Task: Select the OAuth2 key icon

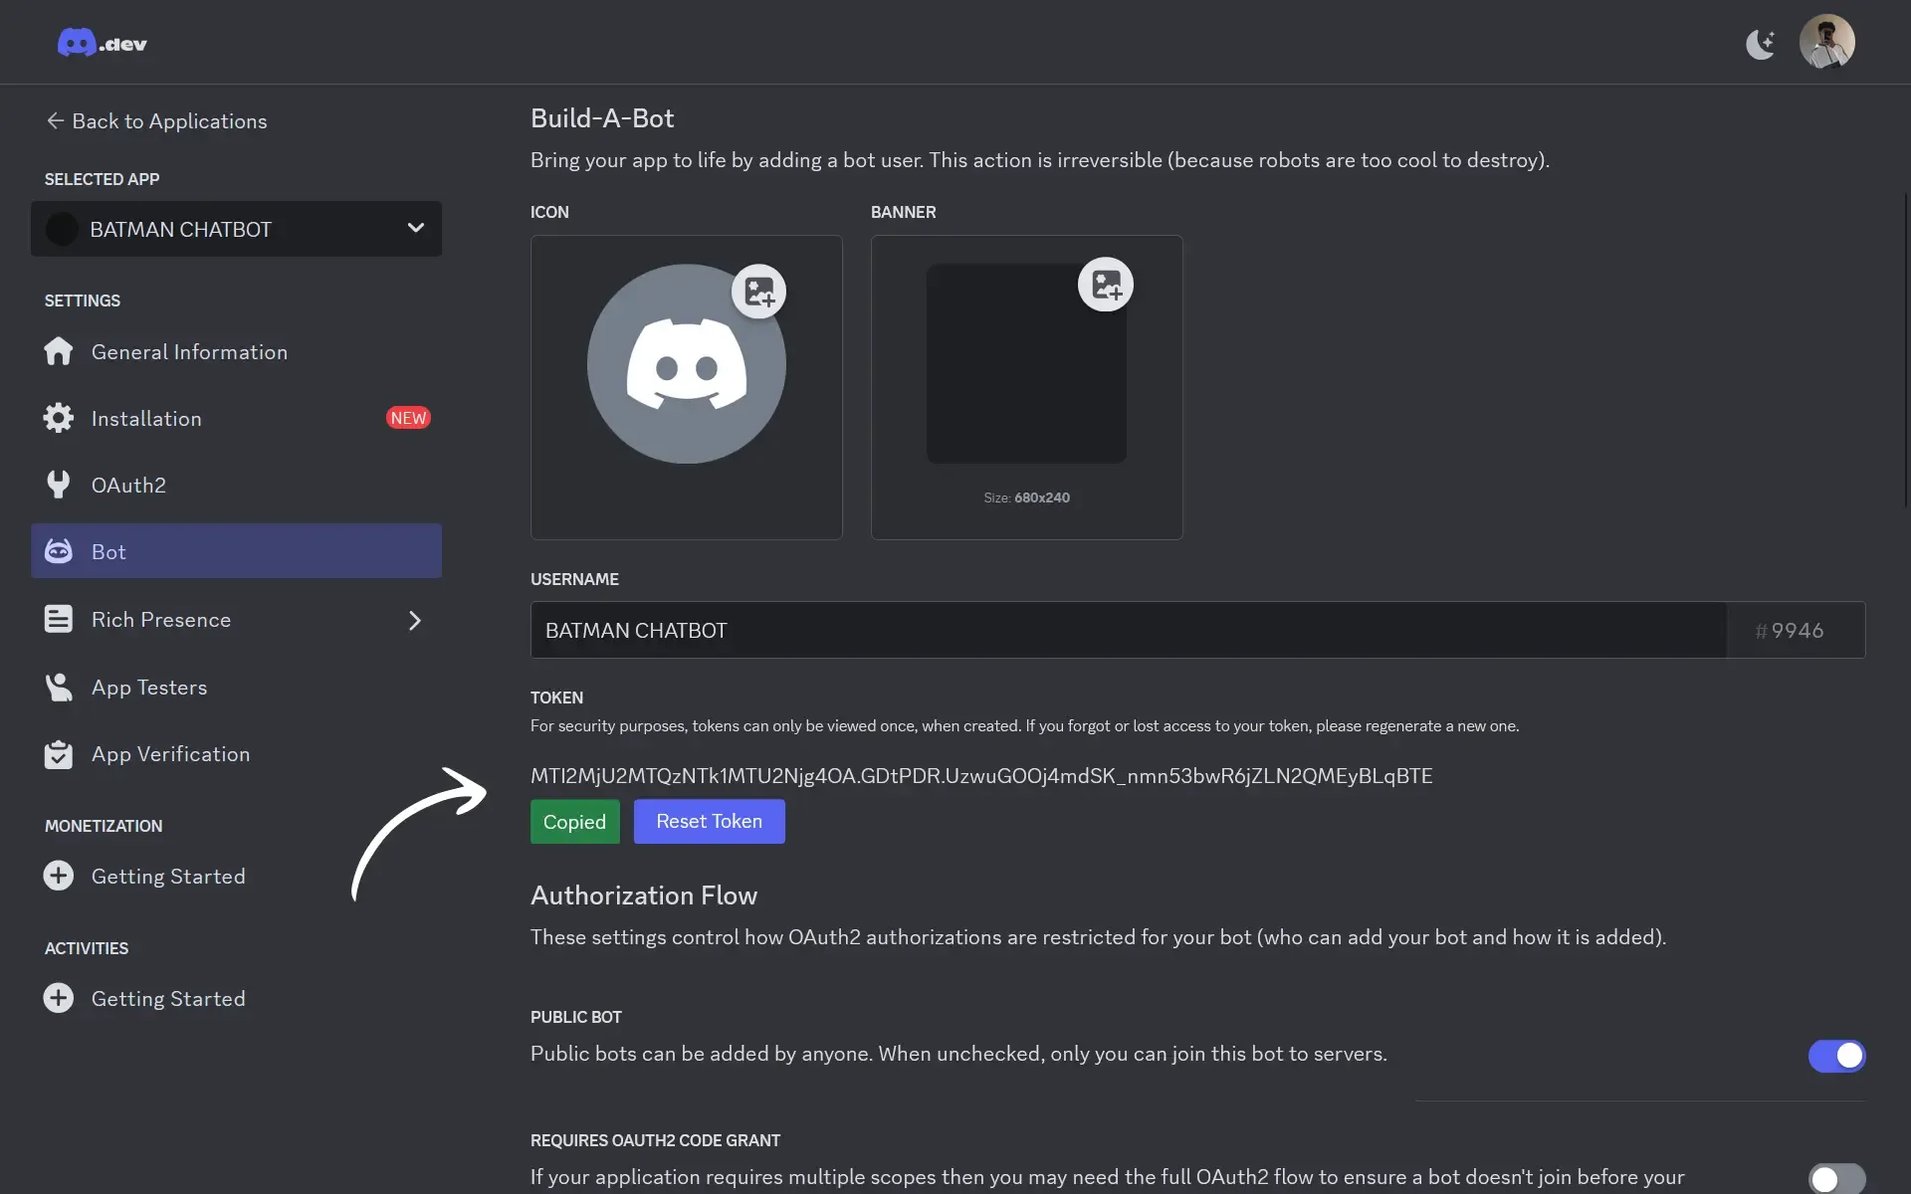Action: (x=58, y=485)
